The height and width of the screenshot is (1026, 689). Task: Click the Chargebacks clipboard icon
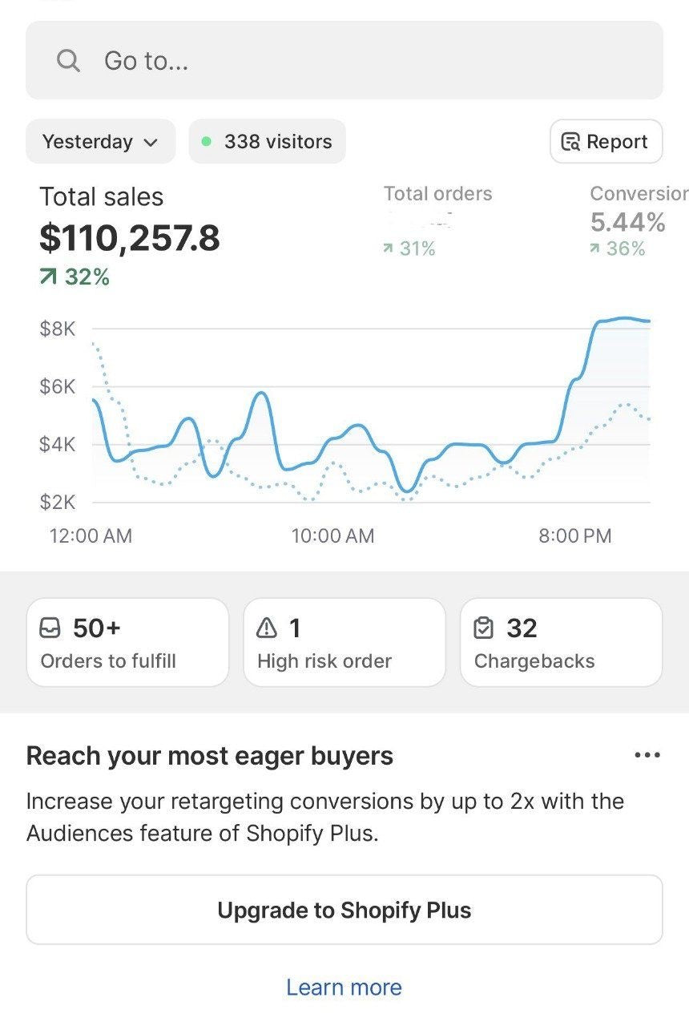(x=484, y=628)
